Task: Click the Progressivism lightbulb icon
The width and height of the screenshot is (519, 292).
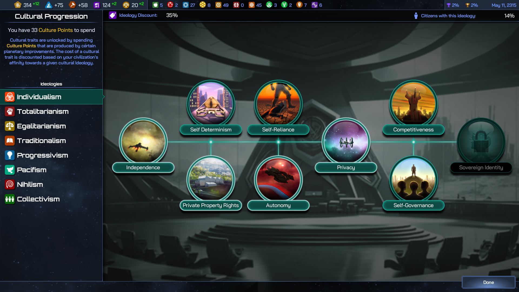Action: 10,155
